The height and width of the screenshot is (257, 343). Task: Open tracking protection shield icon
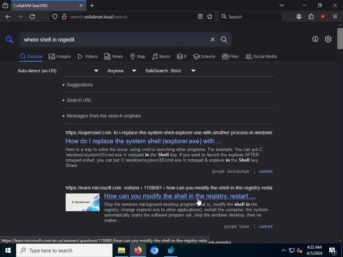click(x=55, y=17)
